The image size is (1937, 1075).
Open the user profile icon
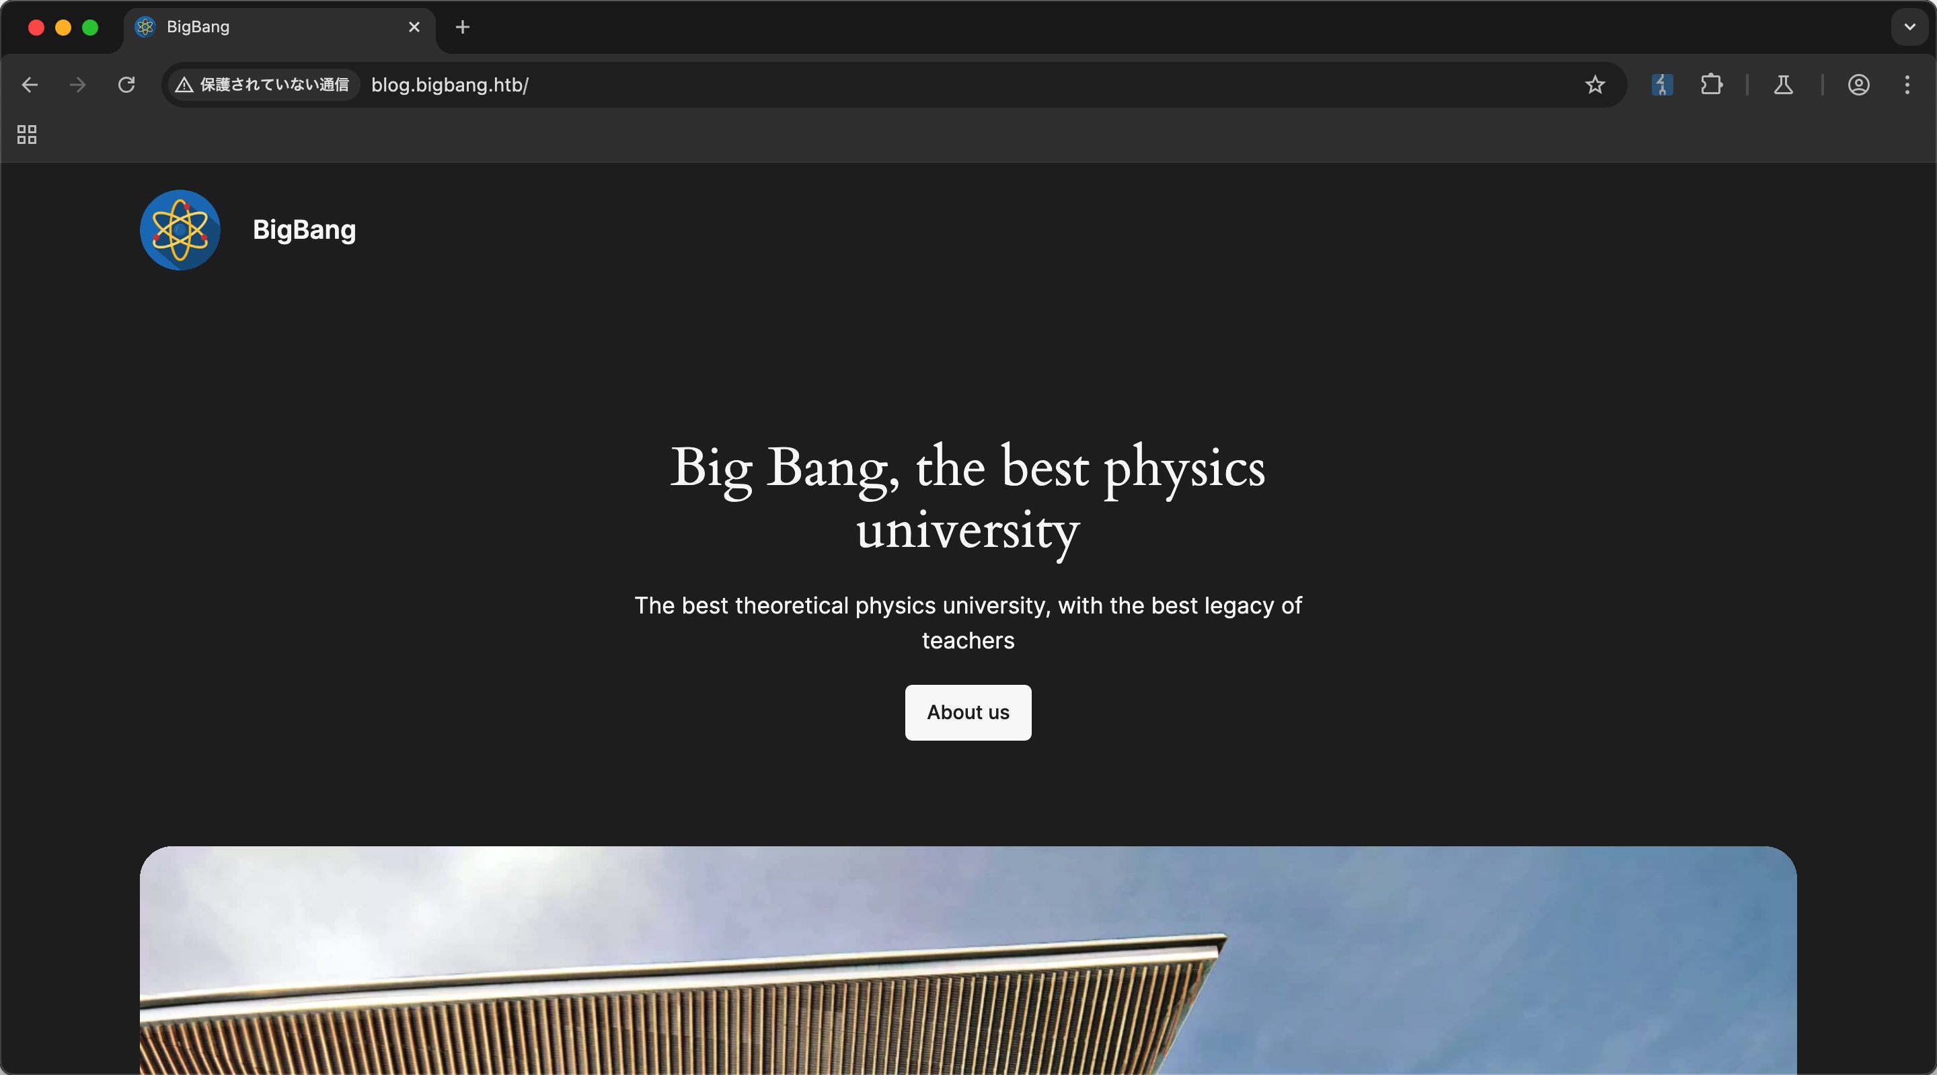(1858, 85)
